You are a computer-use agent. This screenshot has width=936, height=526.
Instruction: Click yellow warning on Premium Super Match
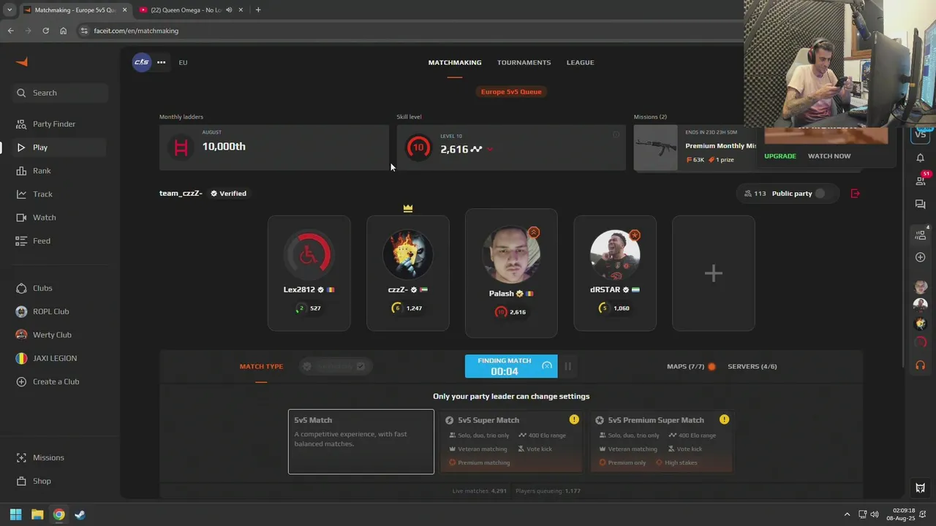coord(724,419)
